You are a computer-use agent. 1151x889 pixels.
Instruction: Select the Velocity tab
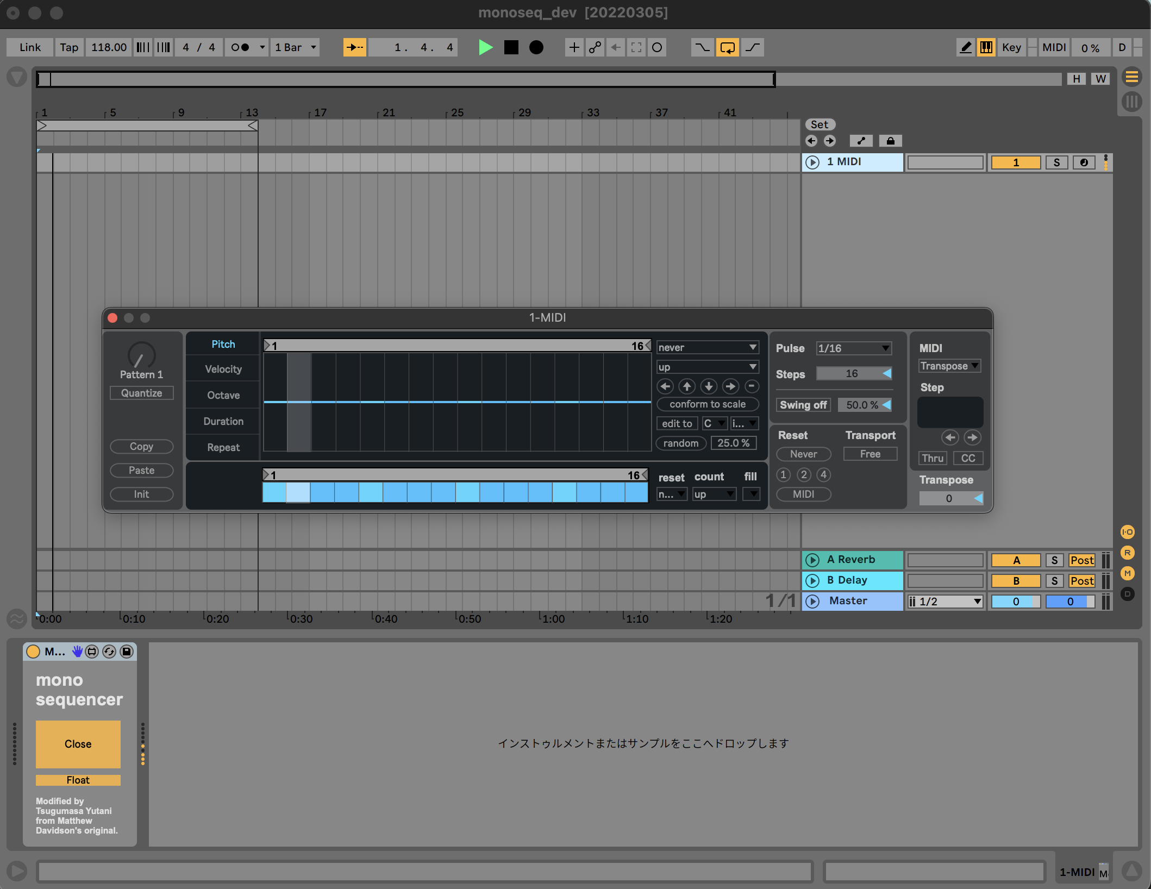point(223,370)
